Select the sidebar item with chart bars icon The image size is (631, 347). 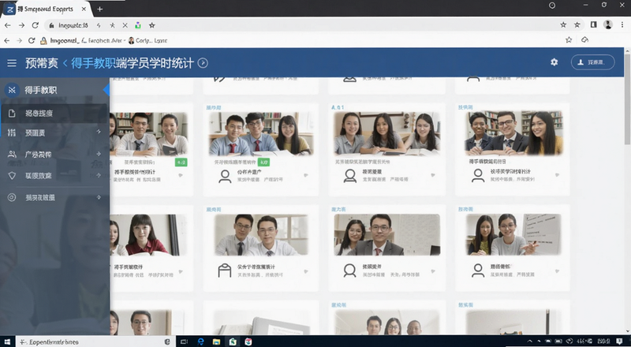point(54,132)
